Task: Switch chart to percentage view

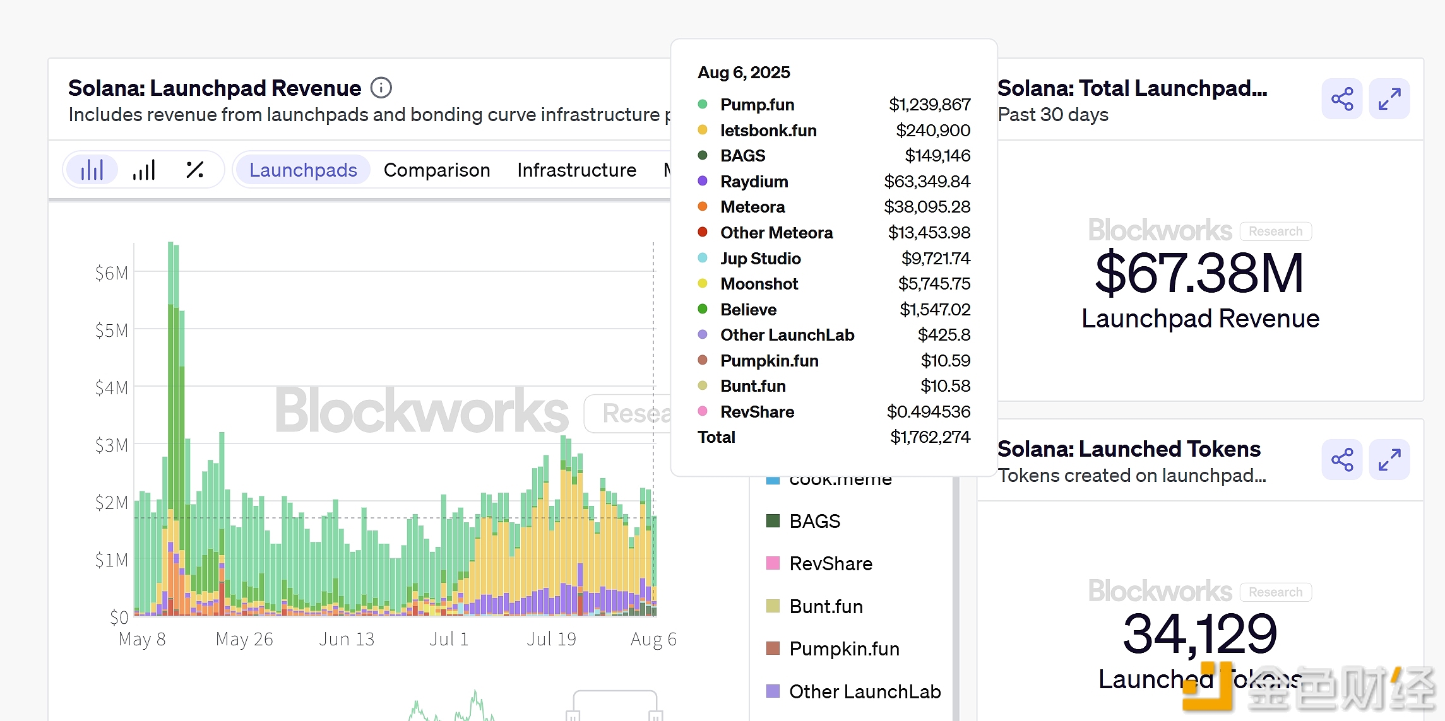Action: 195,170
